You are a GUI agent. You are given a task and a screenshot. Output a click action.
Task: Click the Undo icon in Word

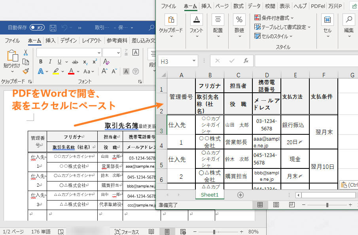coord(64,28)
